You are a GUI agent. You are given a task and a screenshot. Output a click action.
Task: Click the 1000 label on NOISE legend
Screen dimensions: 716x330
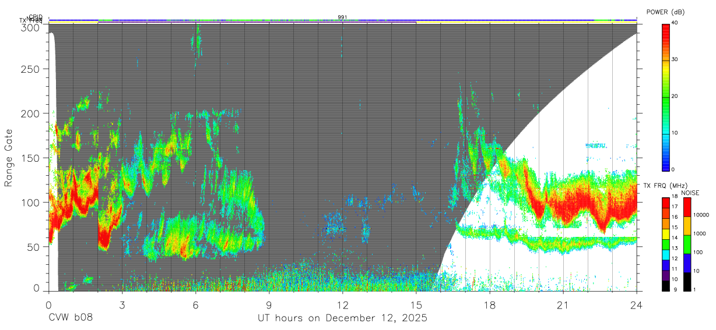699,233
